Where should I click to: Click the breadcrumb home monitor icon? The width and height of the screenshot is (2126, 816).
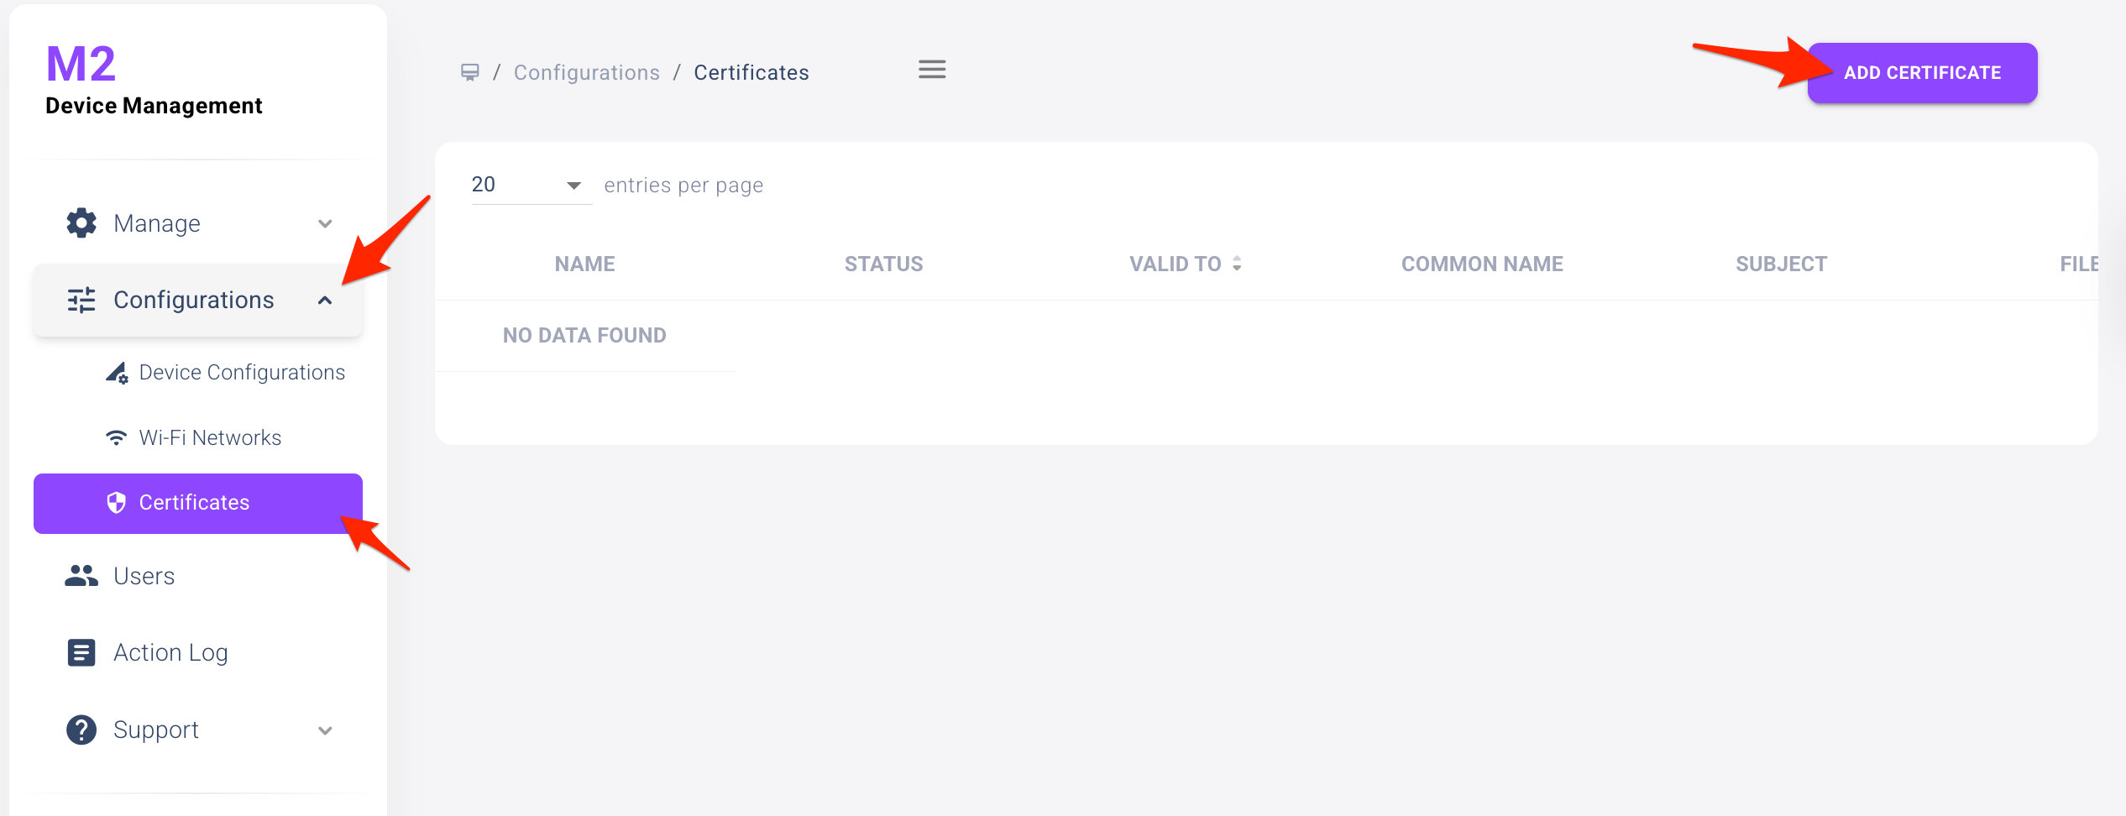pos(470,73)
